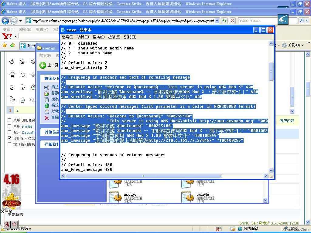
Task: Uncheck the 使用個人簽名 checkbox
Action: click(x=9, y=138)
